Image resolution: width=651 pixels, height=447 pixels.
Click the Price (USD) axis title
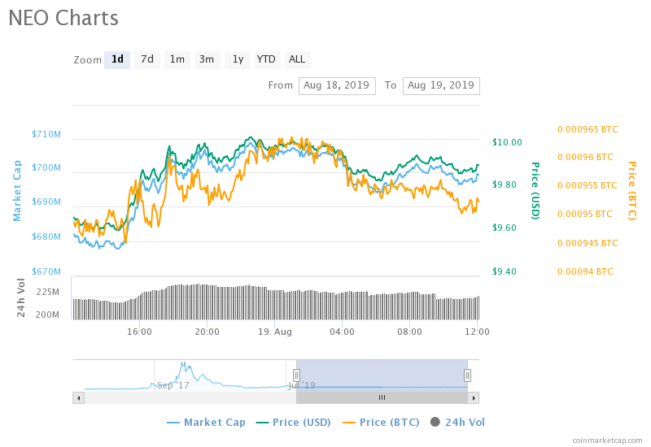535,191
